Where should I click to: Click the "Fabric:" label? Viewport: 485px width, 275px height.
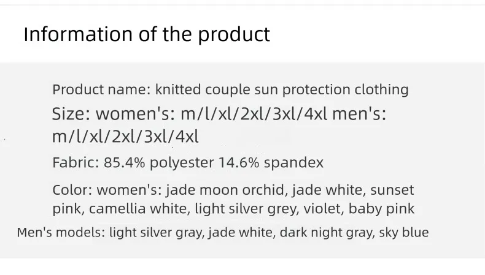(75, 163)
